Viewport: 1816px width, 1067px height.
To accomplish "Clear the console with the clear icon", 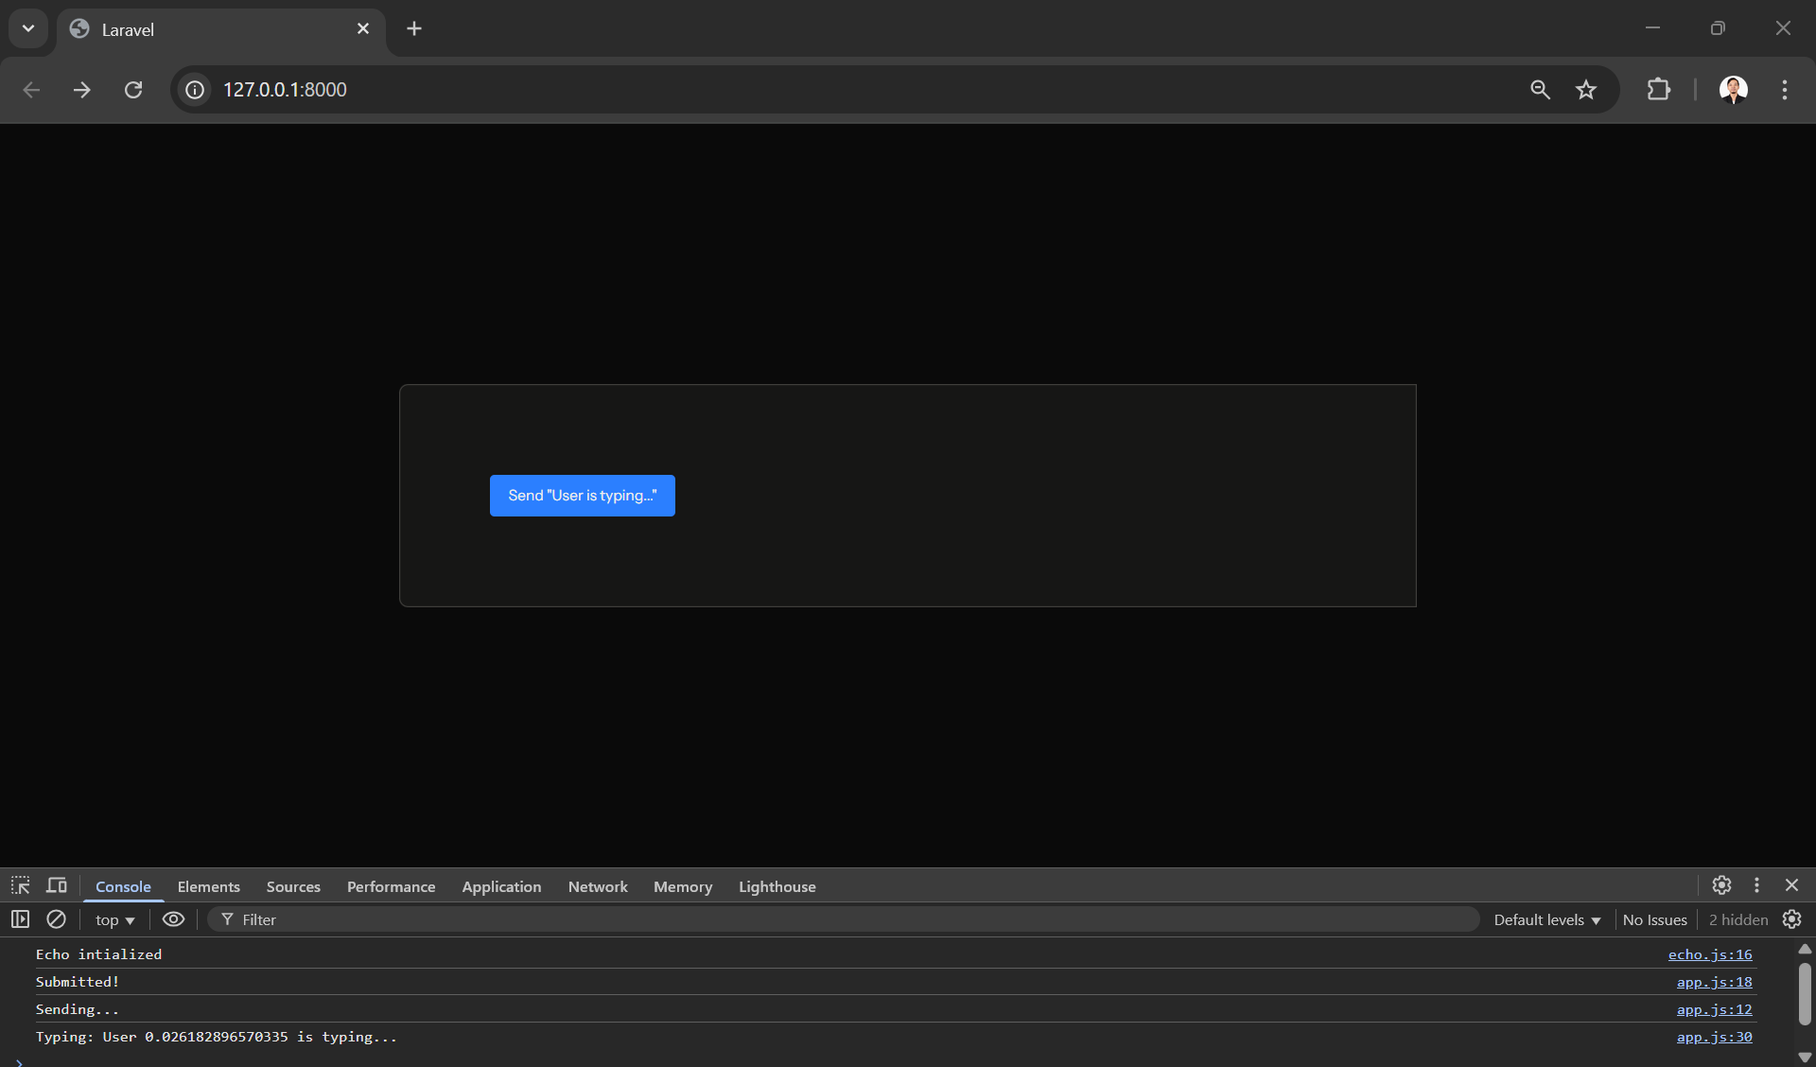I will pos(56,919).
